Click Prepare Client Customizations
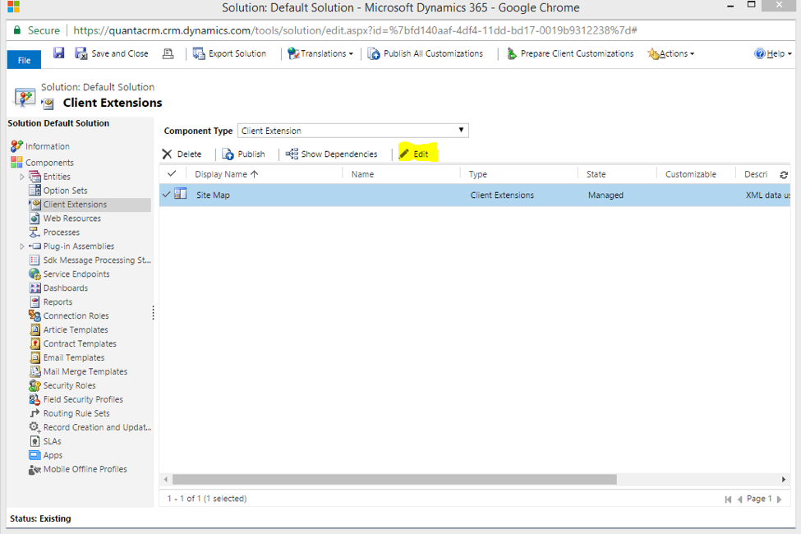 (570, 53)
